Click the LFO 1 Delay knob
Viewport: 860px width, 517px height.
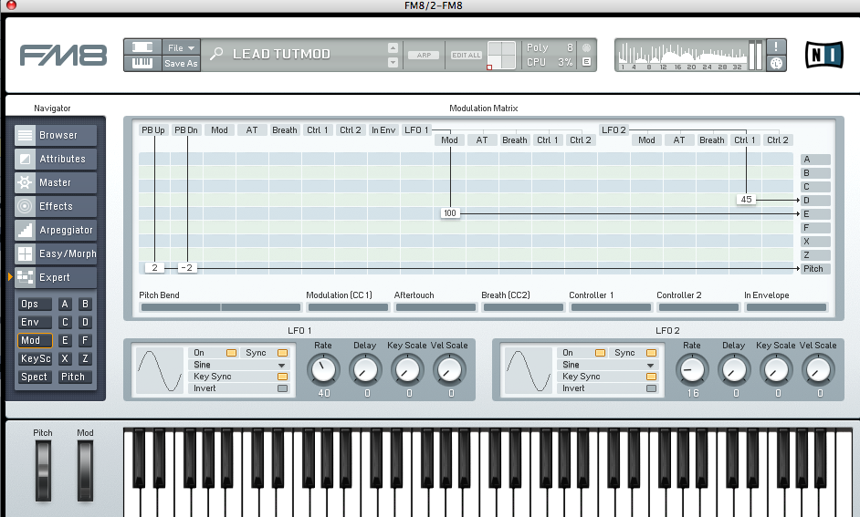tap(365, 369)
